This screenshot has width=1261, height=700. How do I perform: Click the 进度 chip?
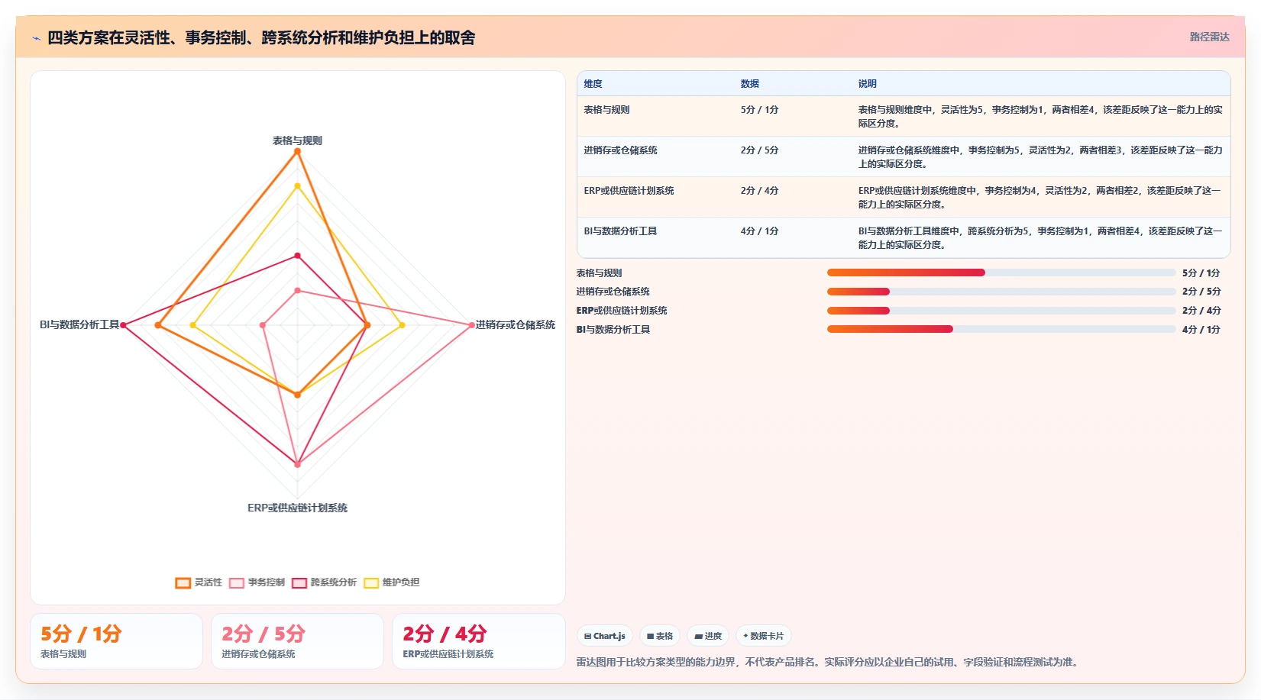[x=708, y=636]
